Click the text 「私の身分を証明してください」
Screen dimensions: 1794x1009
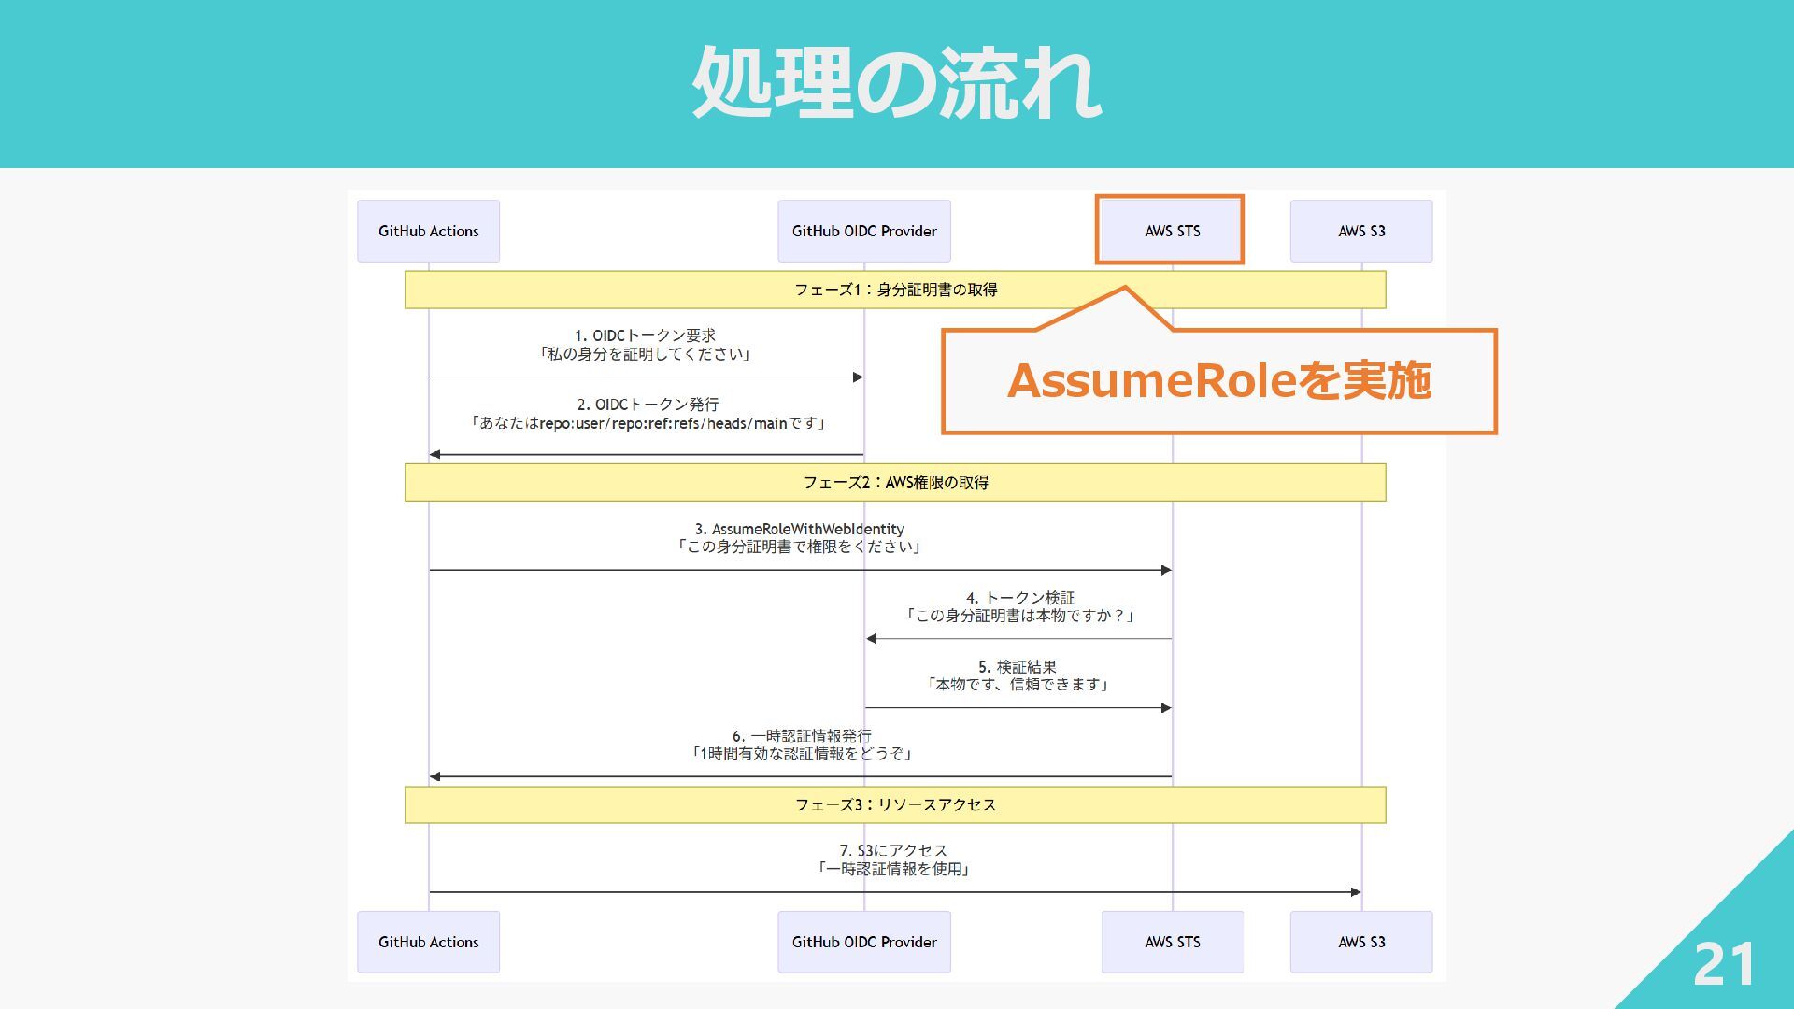click(646, 354)
